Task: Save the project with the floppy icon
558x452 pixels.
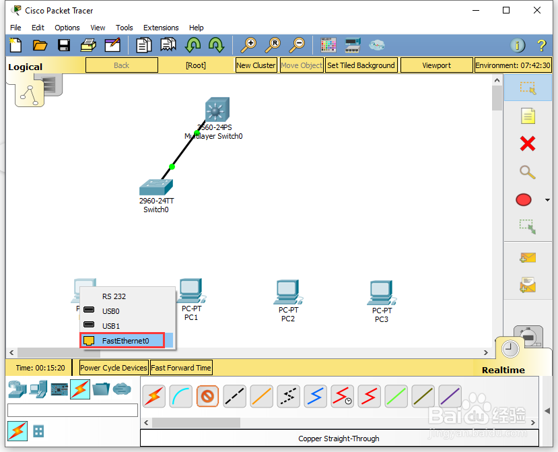Action: coord(64,45)
